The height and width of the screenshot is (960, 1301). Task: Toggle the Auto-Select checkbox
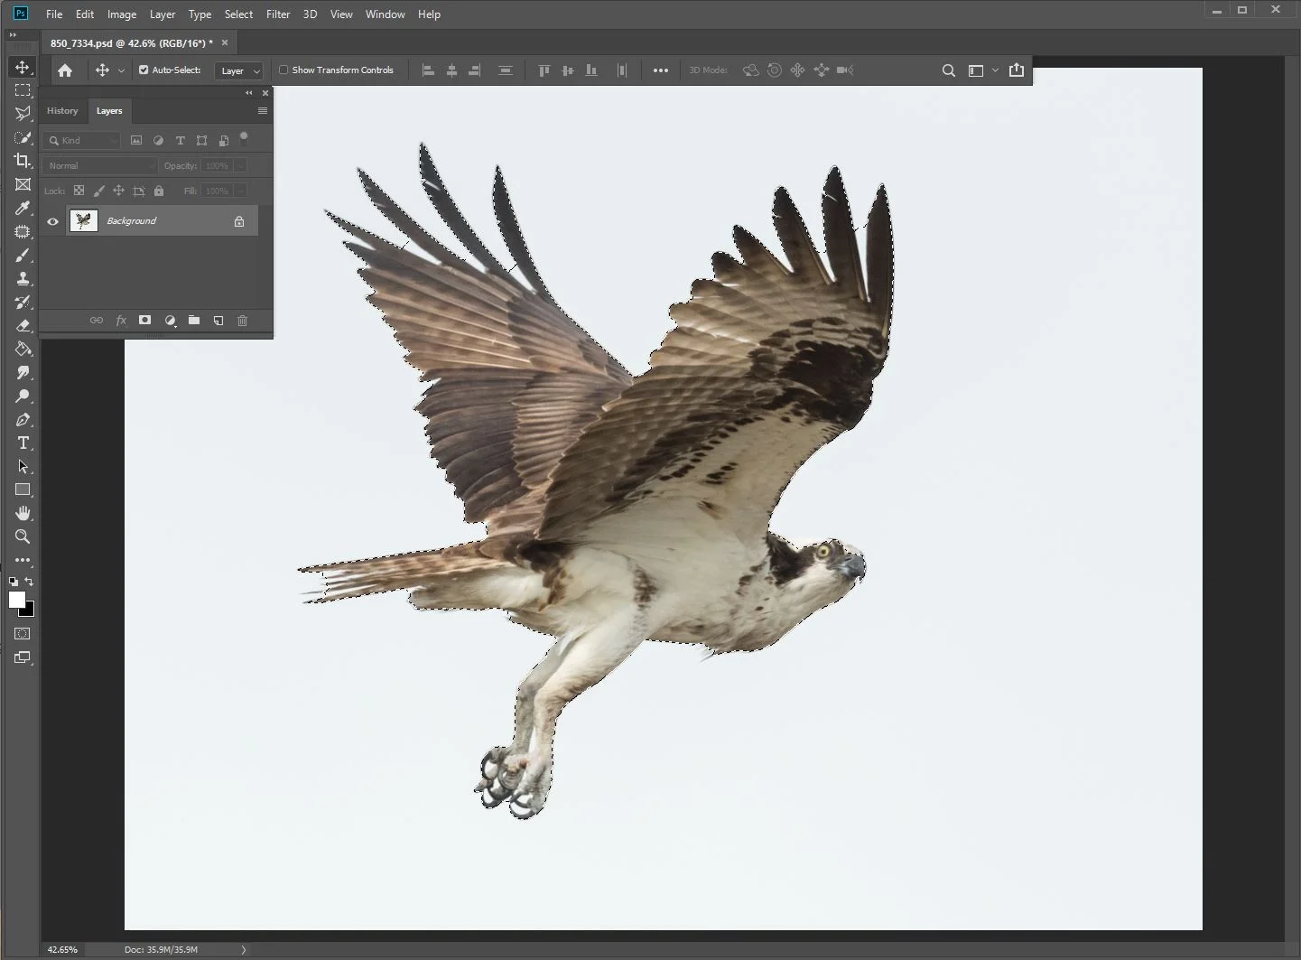(x=144, y=70)
